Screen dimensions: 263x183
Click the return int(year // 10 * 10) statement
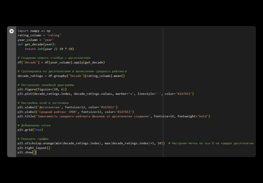(49, 49)
